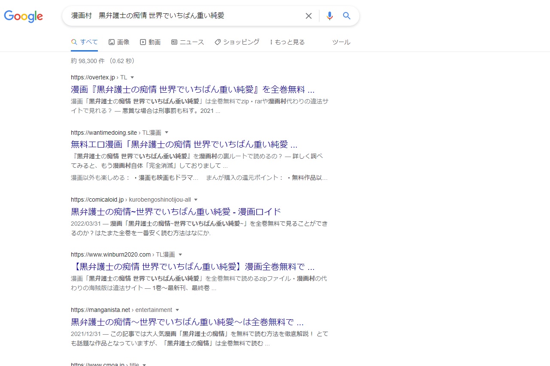The width and height of the screenshot is (550, 366).
Task: Open the ショッピング tab
Action: [x=237, y=42]
